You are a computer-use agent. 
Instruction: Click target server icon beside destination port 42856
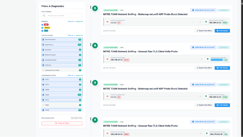click(206, 22)
